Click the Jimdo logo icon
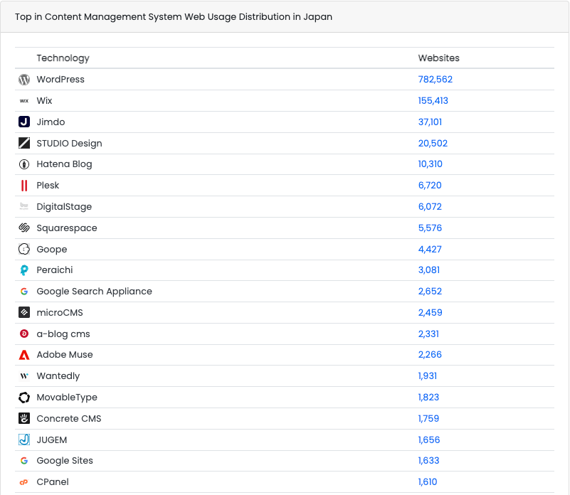This screenshot has width=570, height=495. (24, 122)
